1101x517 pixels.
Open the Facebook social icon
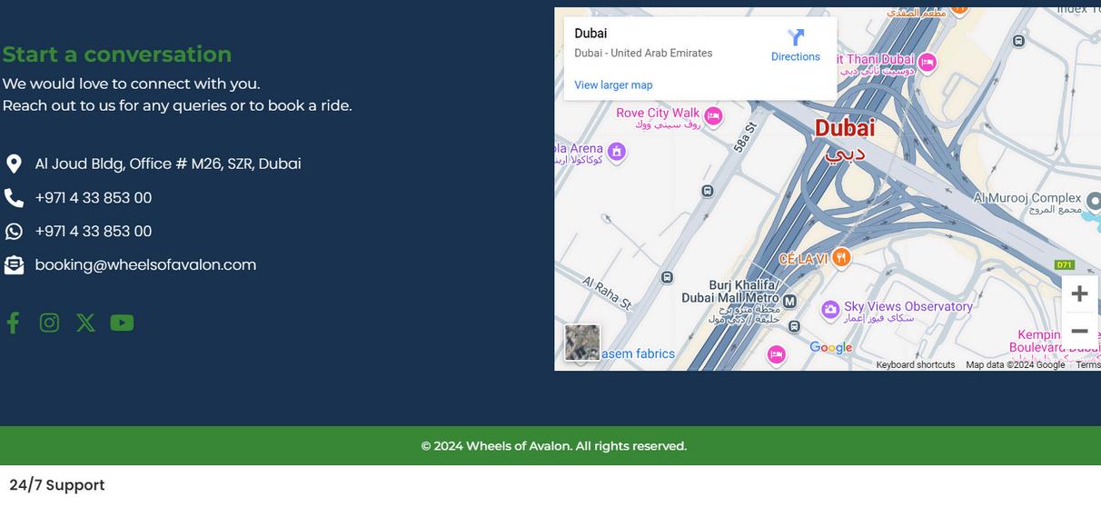pos(13,323)
